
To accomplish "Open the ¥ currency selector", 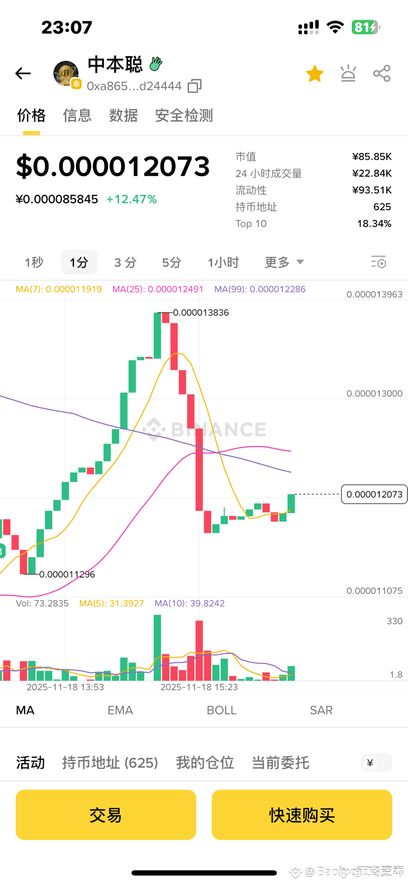I will pos(376,763).
